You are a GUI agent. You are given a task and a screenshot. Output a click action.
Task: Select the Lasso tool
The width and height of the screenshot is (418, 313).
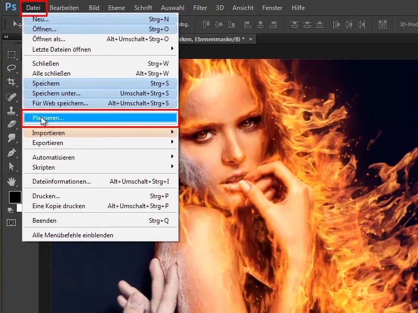11,68
